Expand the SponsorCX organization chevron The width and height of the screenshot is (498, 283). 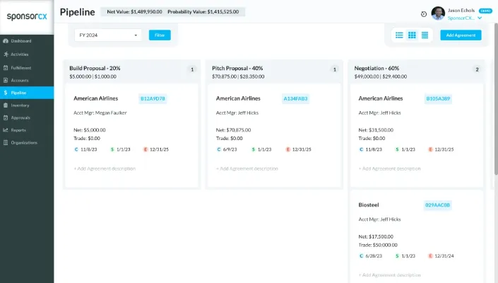pyautogui.click(x=480, y=18)
